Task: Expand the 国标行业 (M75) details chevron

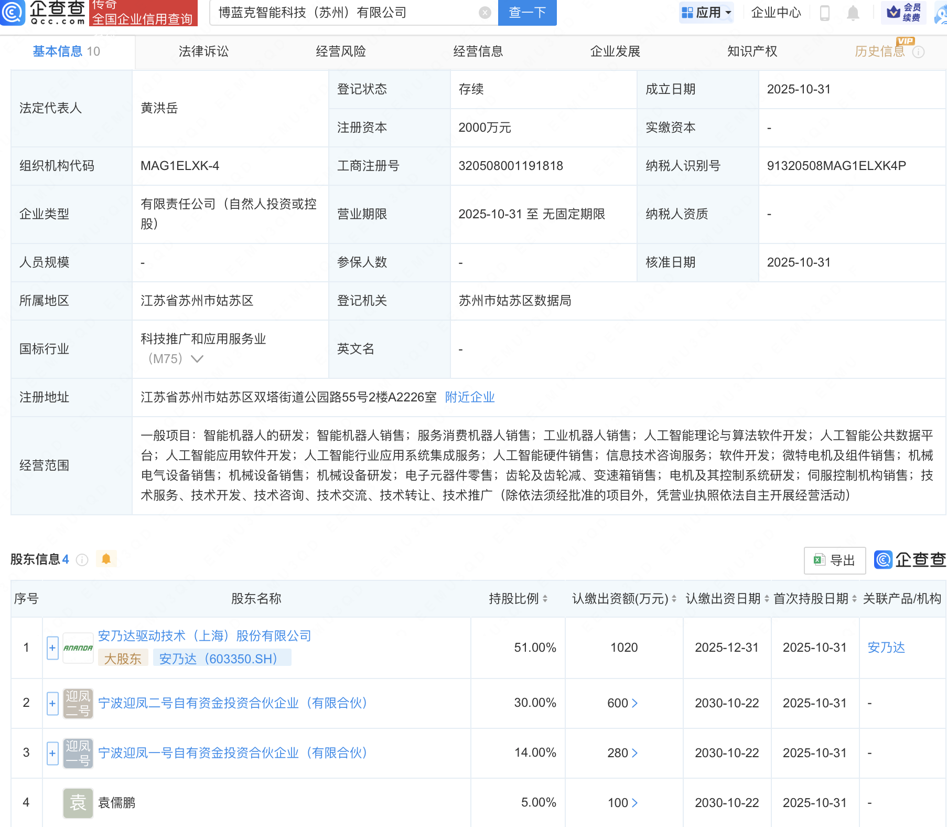Action: (x=197, y=359)
